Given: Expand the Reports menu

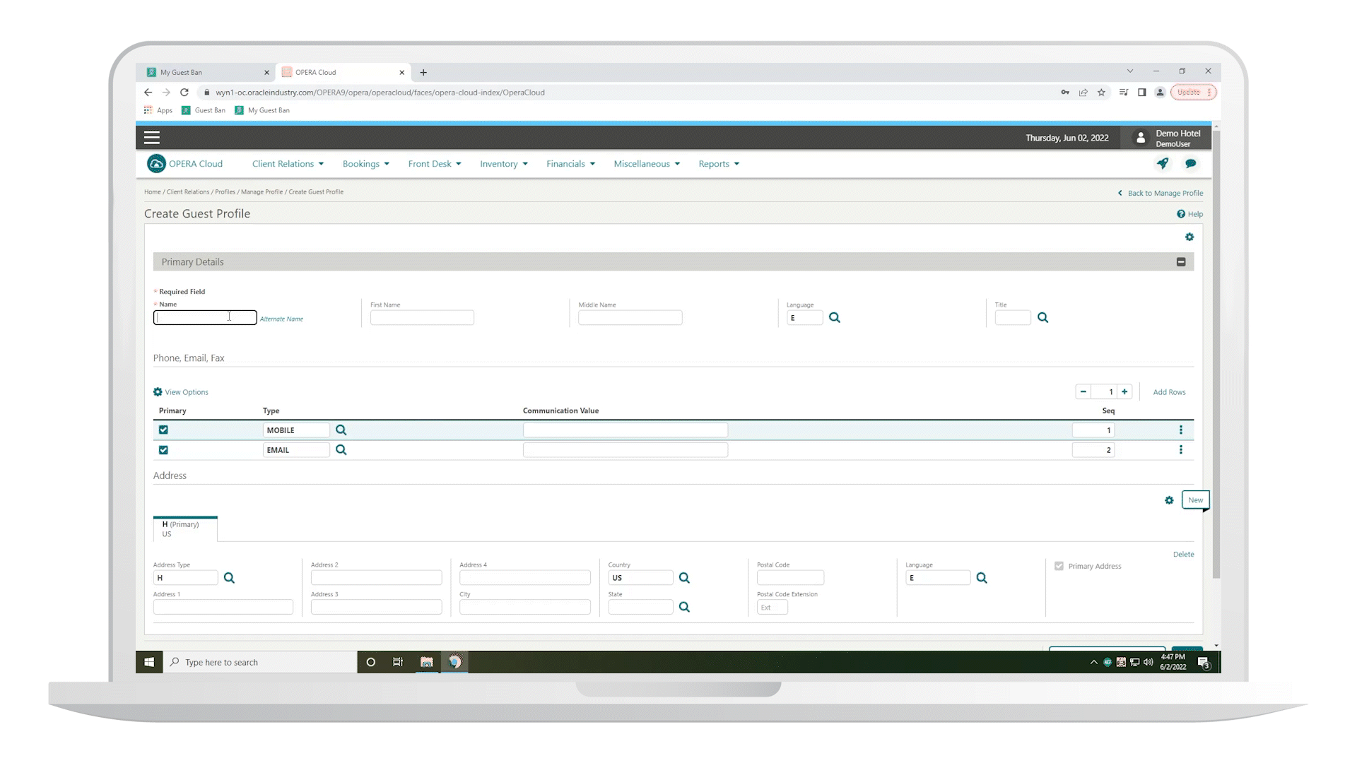Looking at the screenshot, I should click(x=719, y=164).
